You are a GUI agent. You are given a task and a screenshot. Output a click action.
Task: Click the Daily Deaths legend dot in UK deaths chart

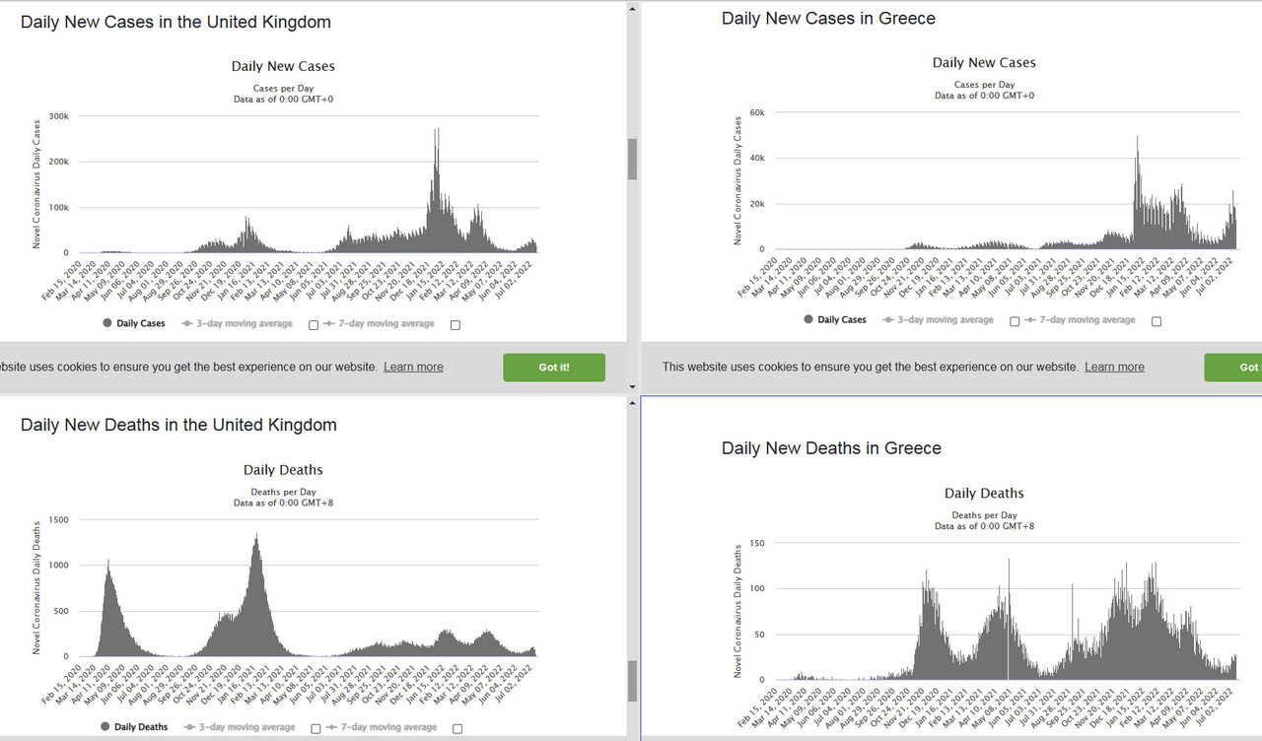106,727
